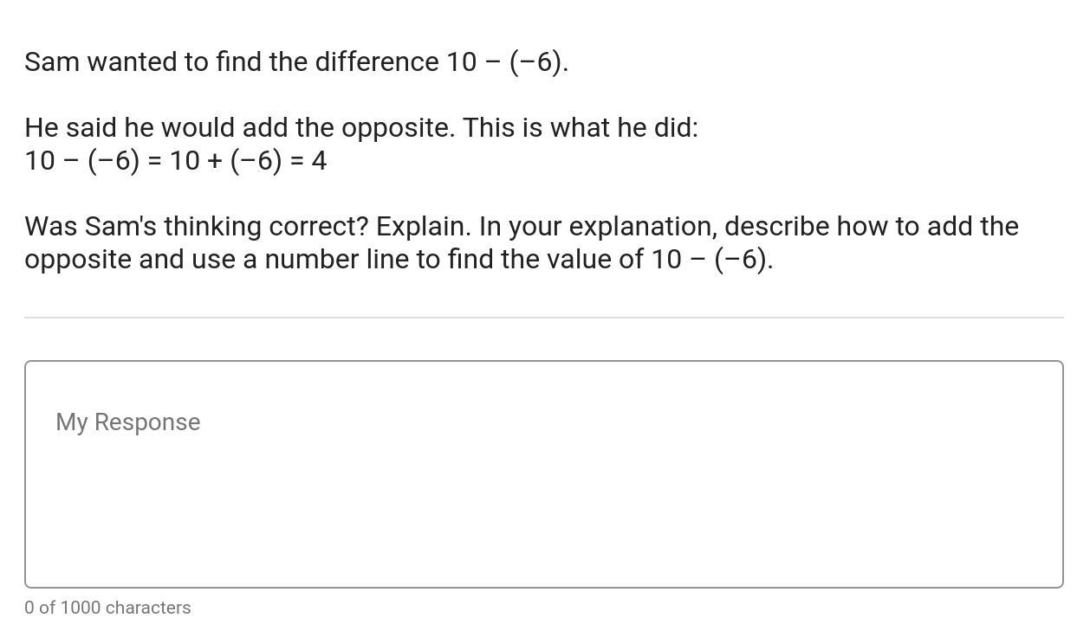Click the words 'In your explanation'
The width and height of the screenshot is (1090, 618).
click(x=598, y=227)
